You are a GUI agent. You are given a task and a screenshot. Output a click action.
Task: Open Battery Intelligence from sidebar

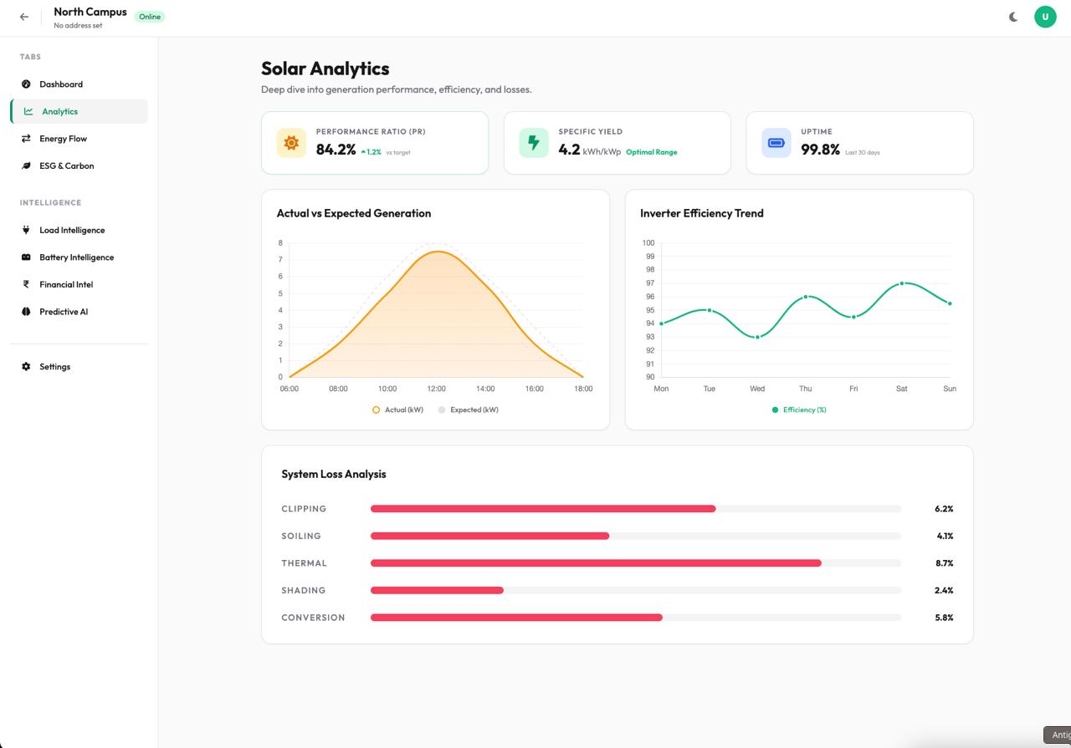(76, 257)
